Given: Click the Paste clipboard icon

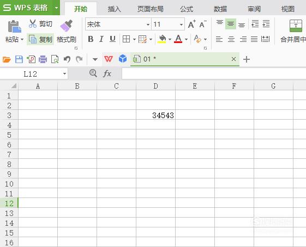Looking at the screenshot, I should click(x=14, y=26).
